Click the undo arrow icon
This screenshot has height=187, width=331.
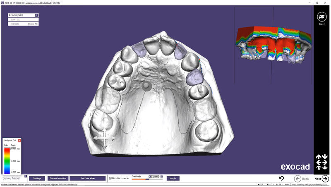click(x=281, y=179)
